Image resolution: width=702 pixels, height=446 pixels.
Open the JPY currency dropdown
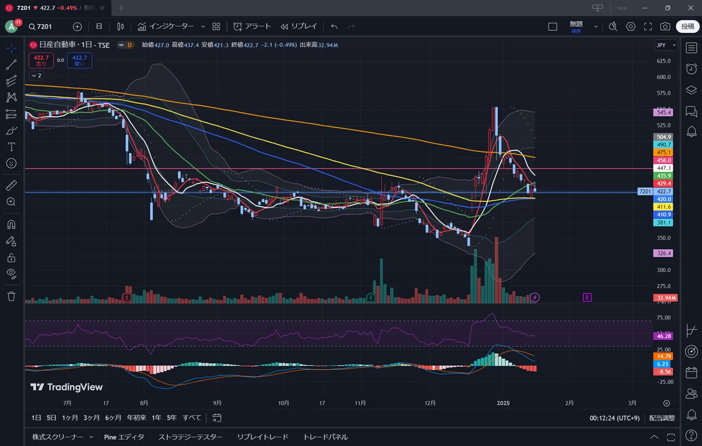[x=666, y=45]
